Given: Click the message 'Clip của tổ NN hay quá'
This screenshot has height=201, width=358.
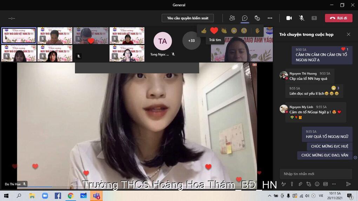Looking at the screenshot, I should point(308,79).
